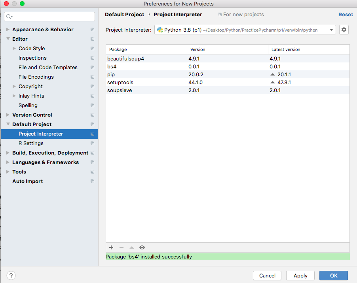Expand Appearance & Behavior section
Screen dimensions: 357x283
(8, 29)
